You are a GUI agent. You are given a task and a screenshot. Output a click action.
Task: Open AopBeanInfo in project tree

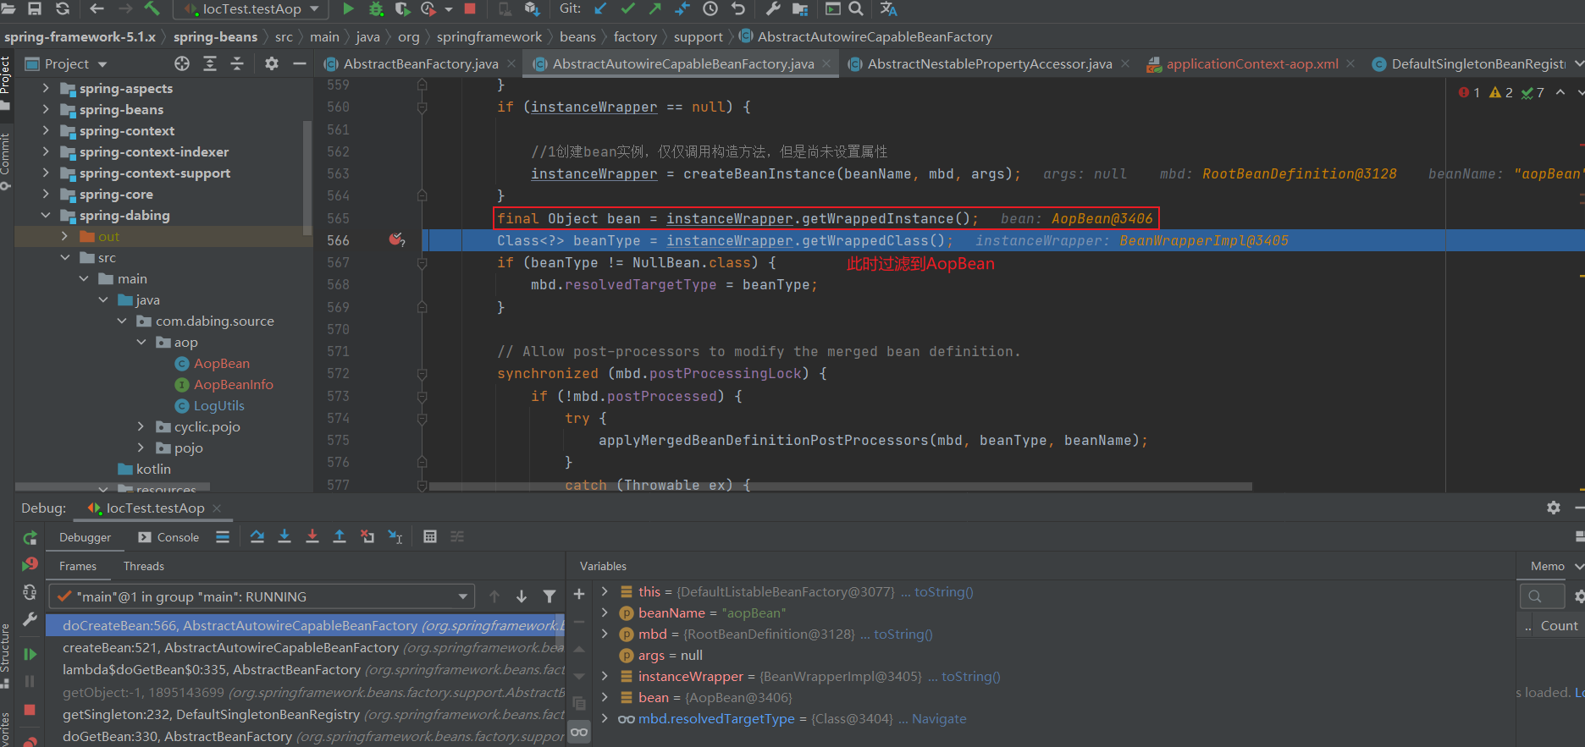pos(234,384)
